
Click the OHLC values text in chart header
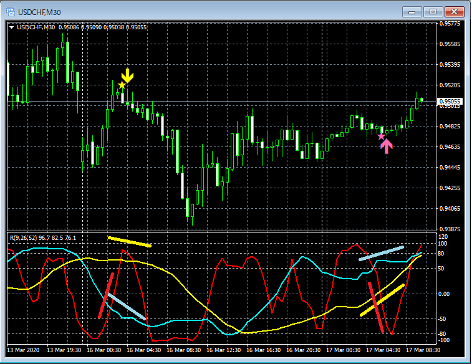pos(103,27)
